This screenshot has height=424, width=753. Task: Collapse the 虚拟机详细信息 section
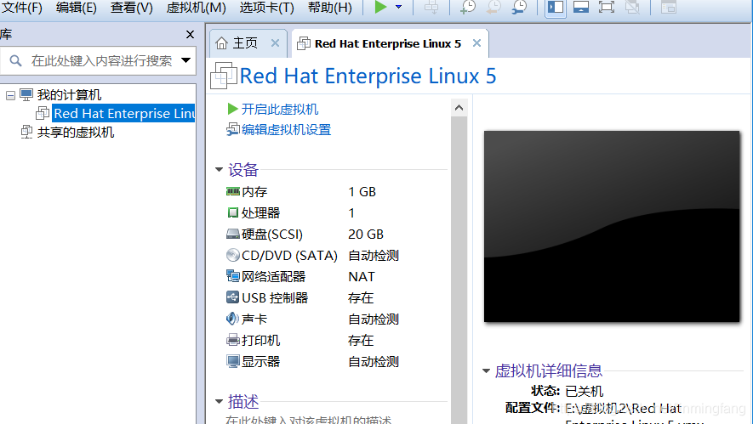point(486,370)
